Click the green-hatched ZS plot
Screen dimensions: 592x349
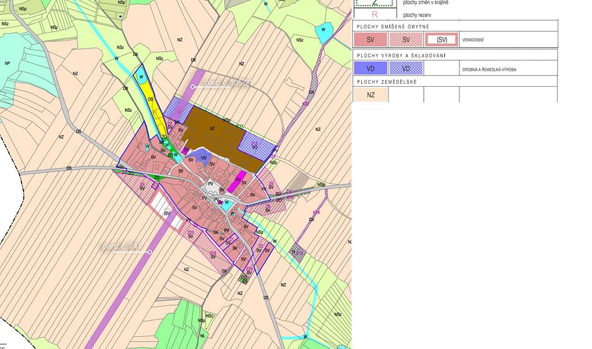(244, 279)
